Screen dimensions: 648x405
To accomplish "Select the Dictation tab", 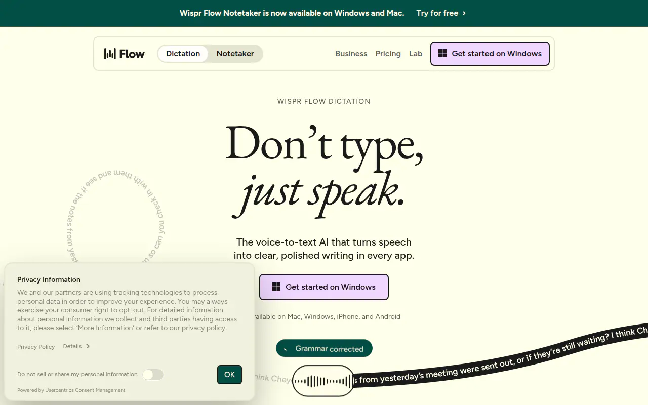I will click(x=183, y=54).
